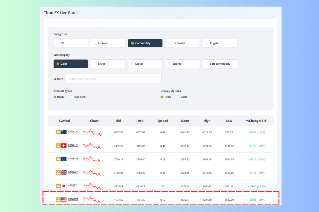Viewport: 319px width, 212px height.
Task: Open the XAUJPY mini chart
Action: pyautogui.click(x=93, y=186)
